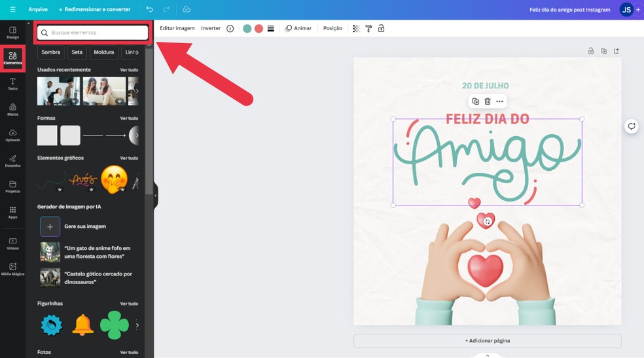644x358 pixels.
Task: Add the blue handshake badge sticker
Action: (x=52, y=325)
